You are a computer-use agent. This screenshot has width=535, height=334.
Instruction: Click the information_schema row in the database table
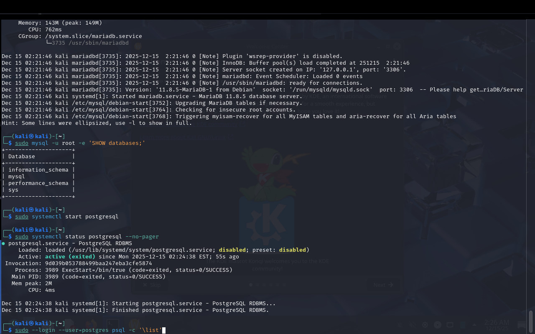click(38, 170)
